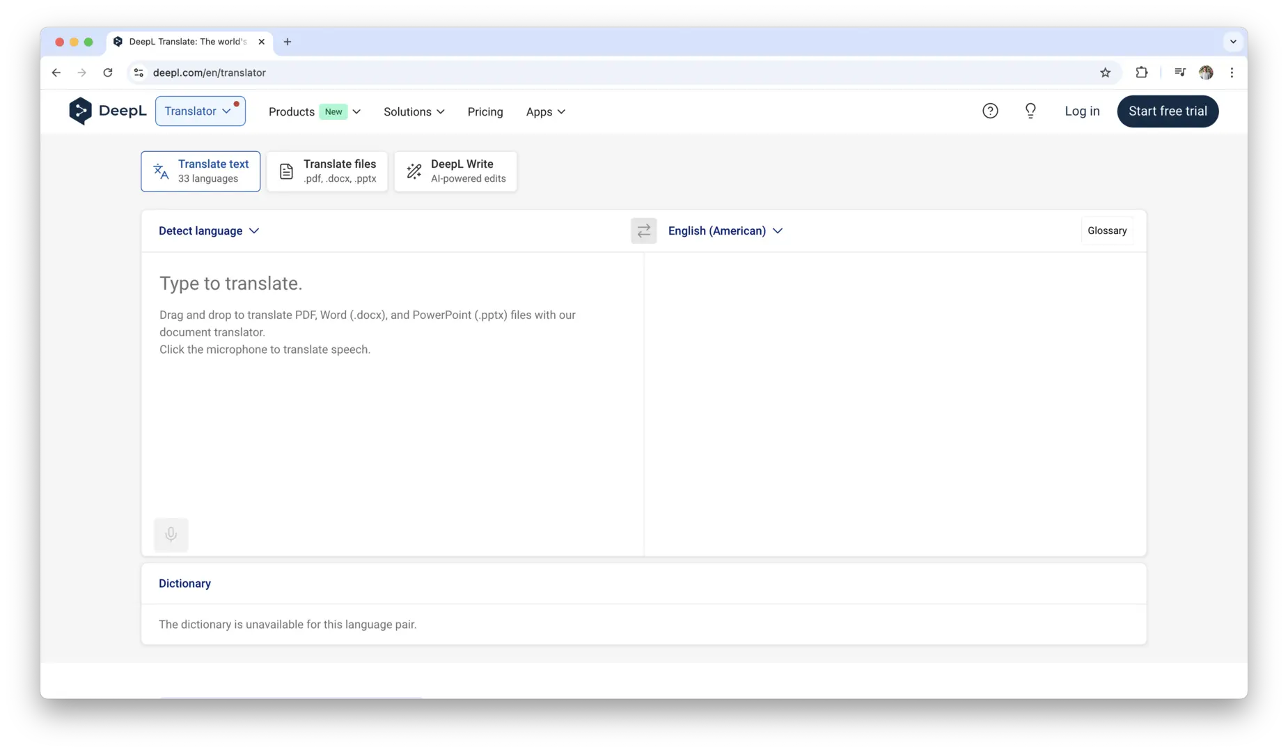Viewport: 1288px width, 752px height.
Task: Open the media controls icon in toolbar
Action: pyautogui.click(x=1179, y=72)
